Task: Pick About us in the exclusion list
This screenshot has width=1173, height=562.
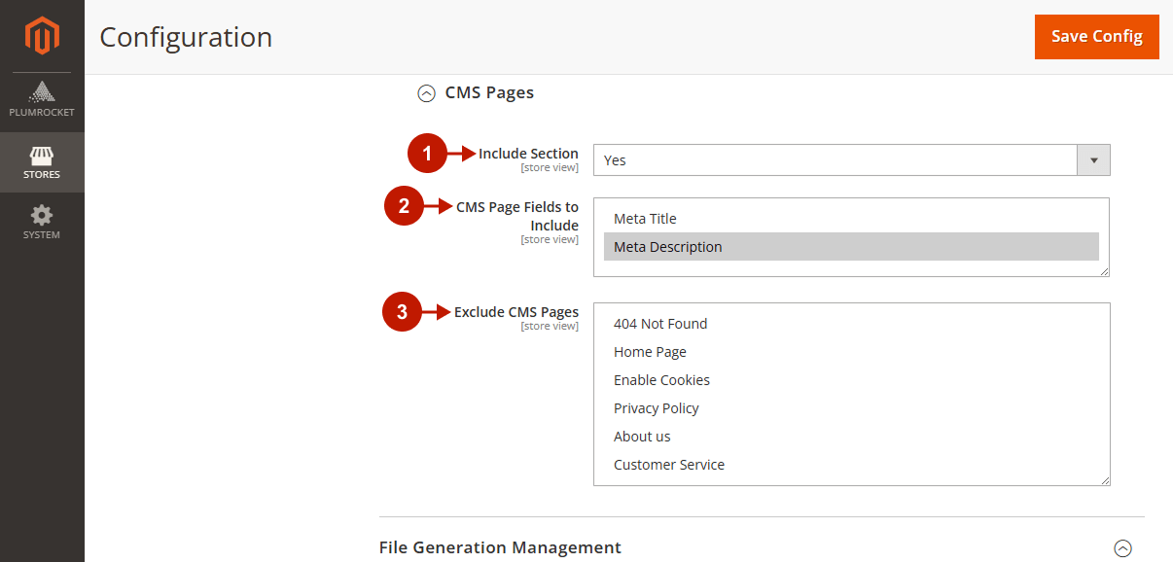Action: pyautogui.click(x=642, y=436)
